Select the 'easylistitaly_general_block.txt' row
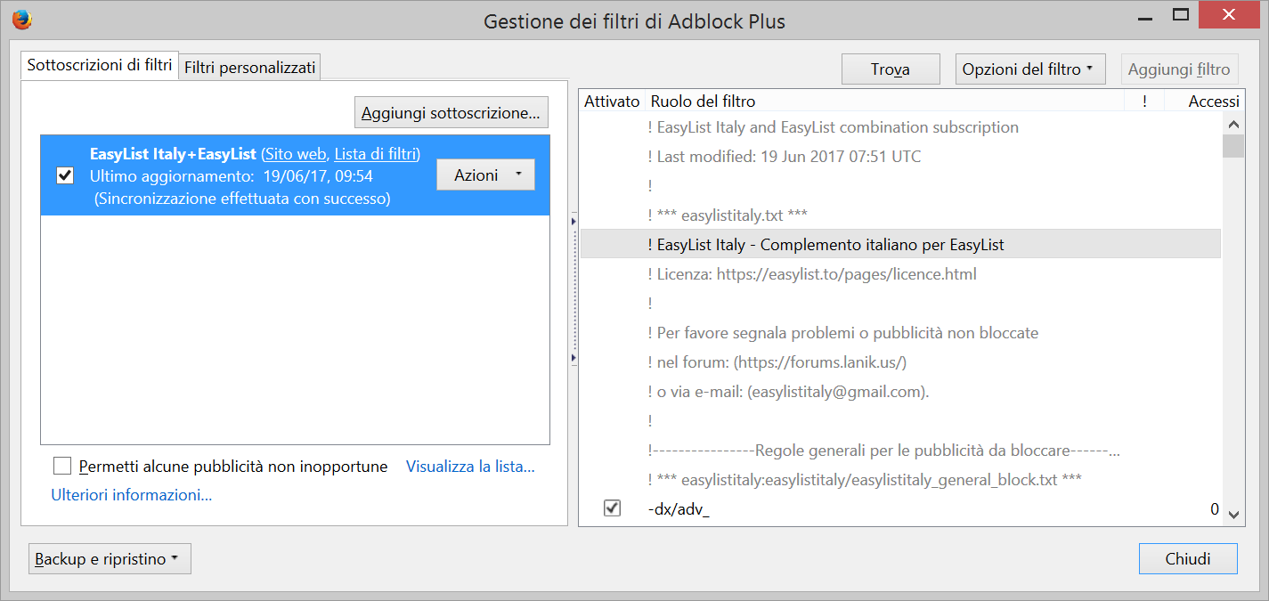 coord(900,479)
